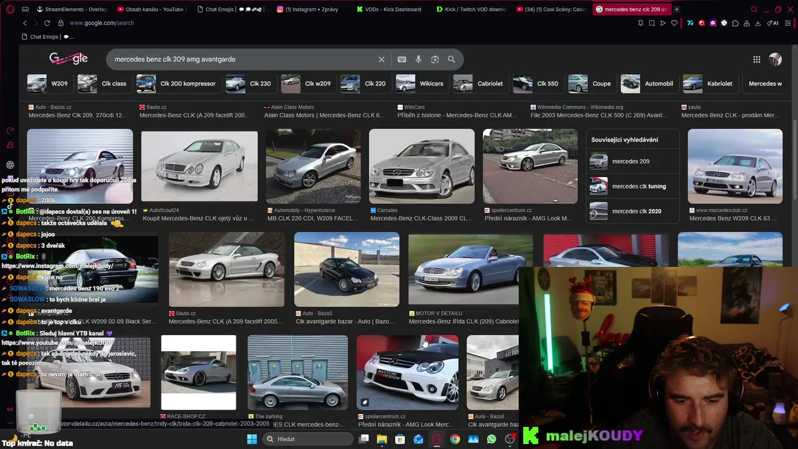Open the Motor v detailu cabriolet image
The height and width of the screenshot is (449, 798).
point(471,270)
